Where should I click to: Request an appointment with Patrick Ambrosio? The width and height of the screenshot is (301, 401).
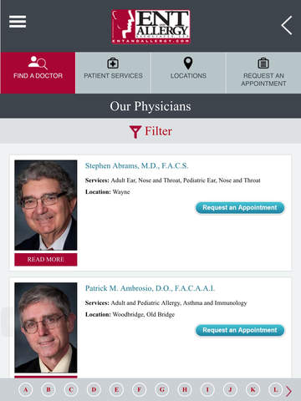240,330
